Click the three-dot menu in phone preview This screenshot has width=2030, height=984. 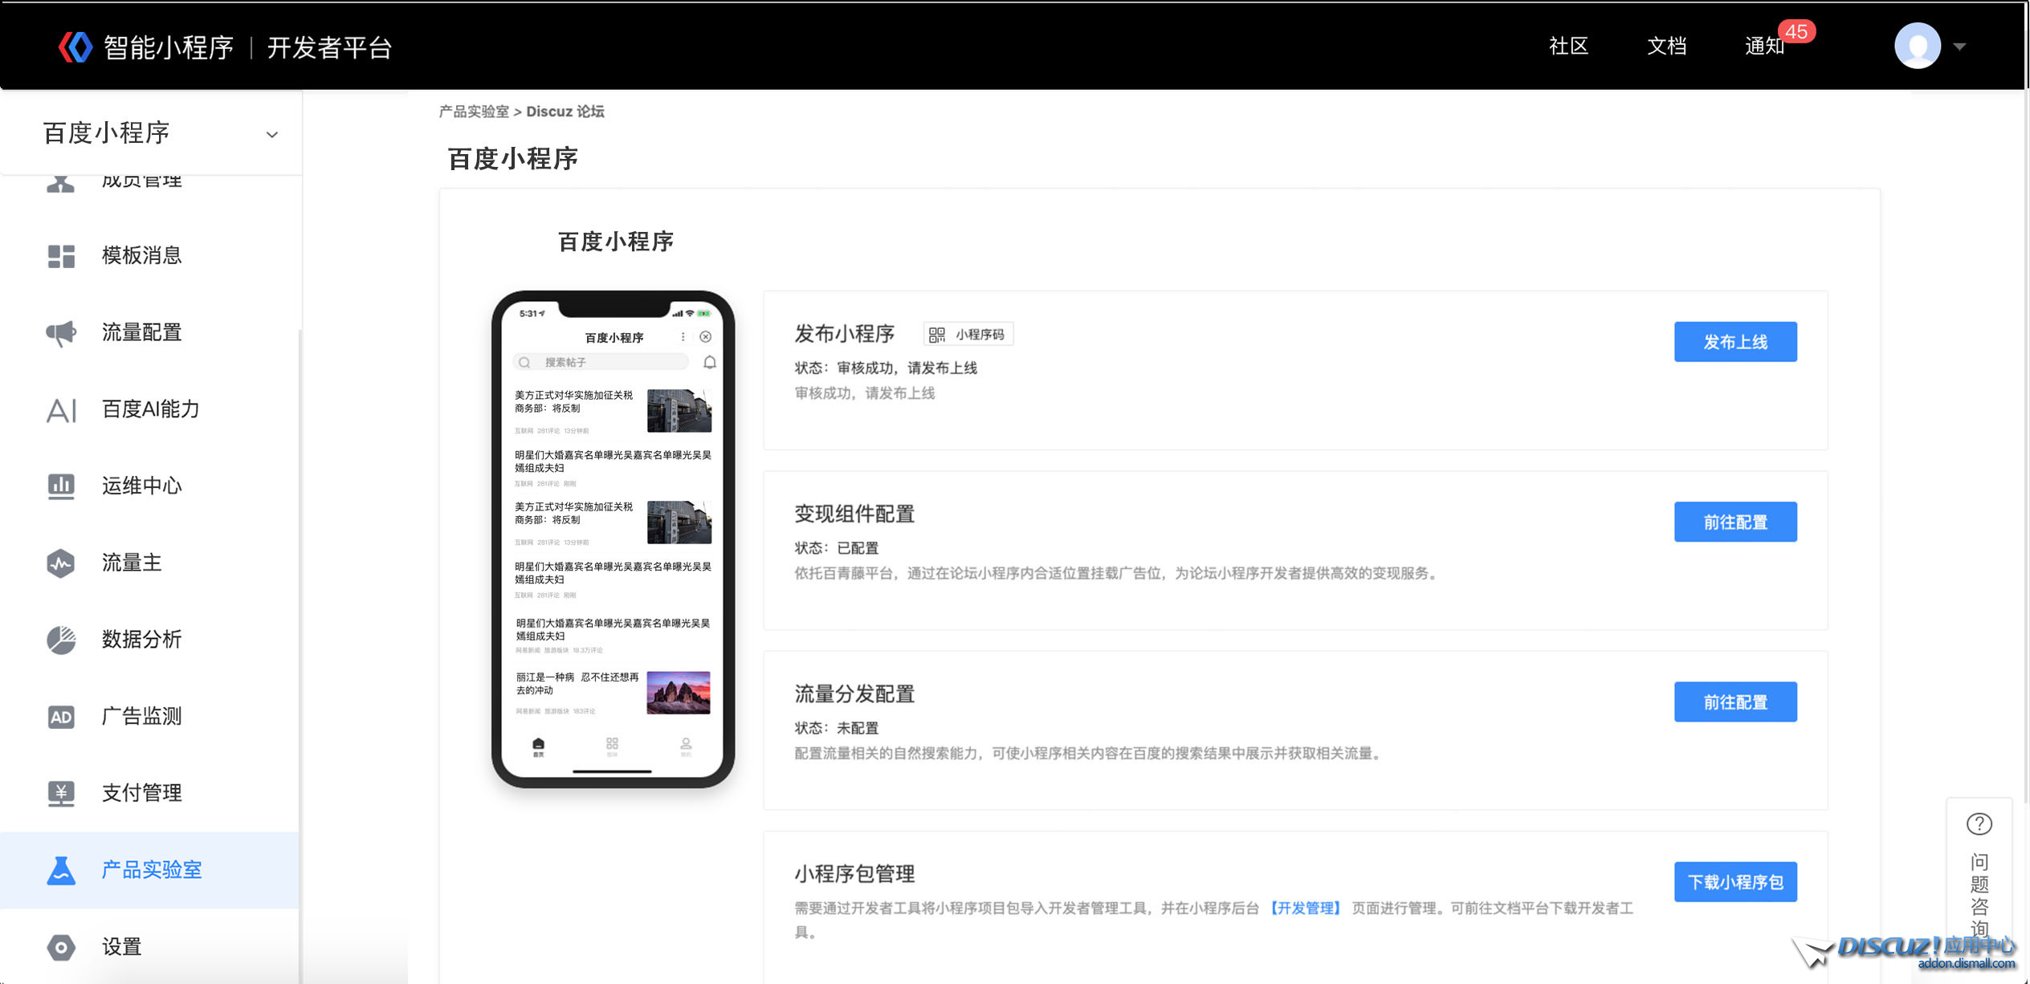click(x=683, y=336)
